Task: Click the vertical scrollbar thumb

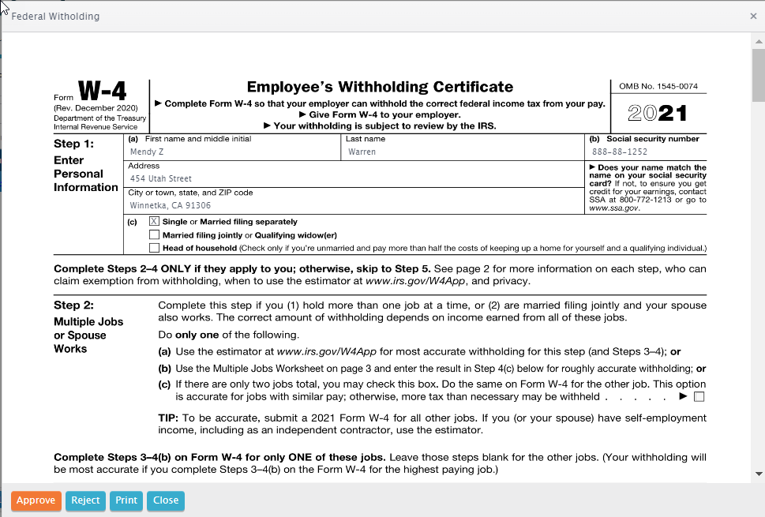Action: (759, 75)
